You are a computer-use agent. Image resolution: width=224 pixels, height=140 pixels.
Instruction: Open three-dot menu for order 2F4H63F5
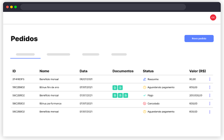[x=209, y=79]
